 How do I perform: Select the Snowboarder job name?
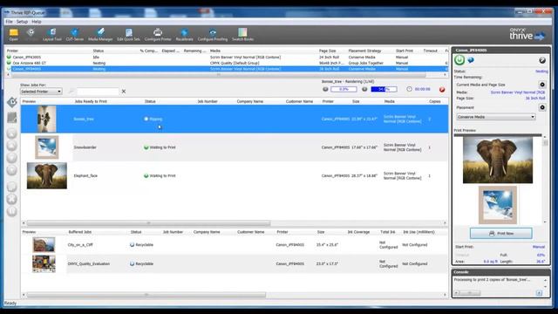coord(85,147)
